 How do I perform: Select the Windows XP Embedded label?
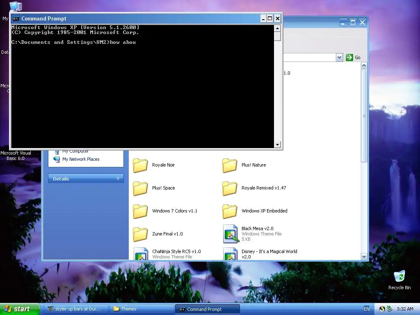(265, 211)
